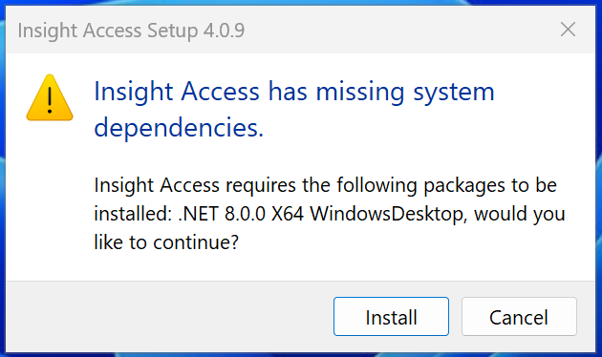
Task: Click the word installed in the message
Action: [133, 214]
